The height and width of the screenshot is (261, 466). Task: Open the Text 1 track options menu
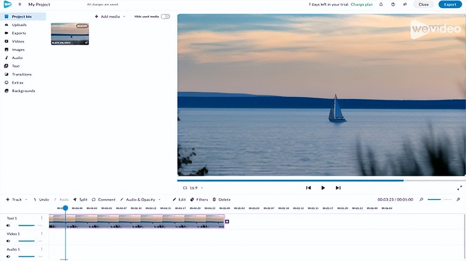tap(42, 218)
